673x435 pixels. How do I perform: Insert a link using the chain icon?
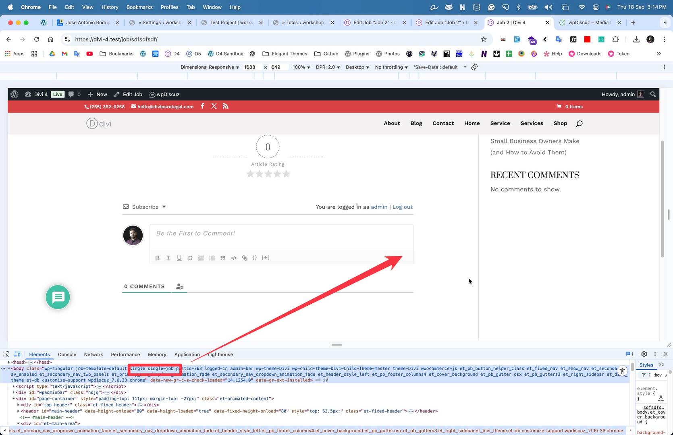[x=245, y=258]
